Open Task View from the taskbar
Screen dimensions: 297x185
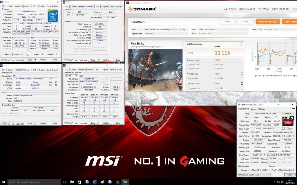point(64,182)
